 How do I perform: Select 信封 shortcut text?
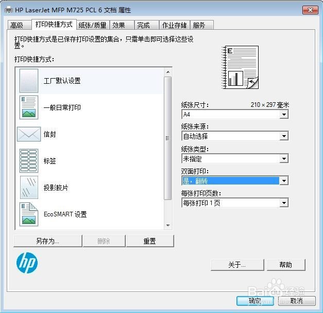(x=49, y=134)
